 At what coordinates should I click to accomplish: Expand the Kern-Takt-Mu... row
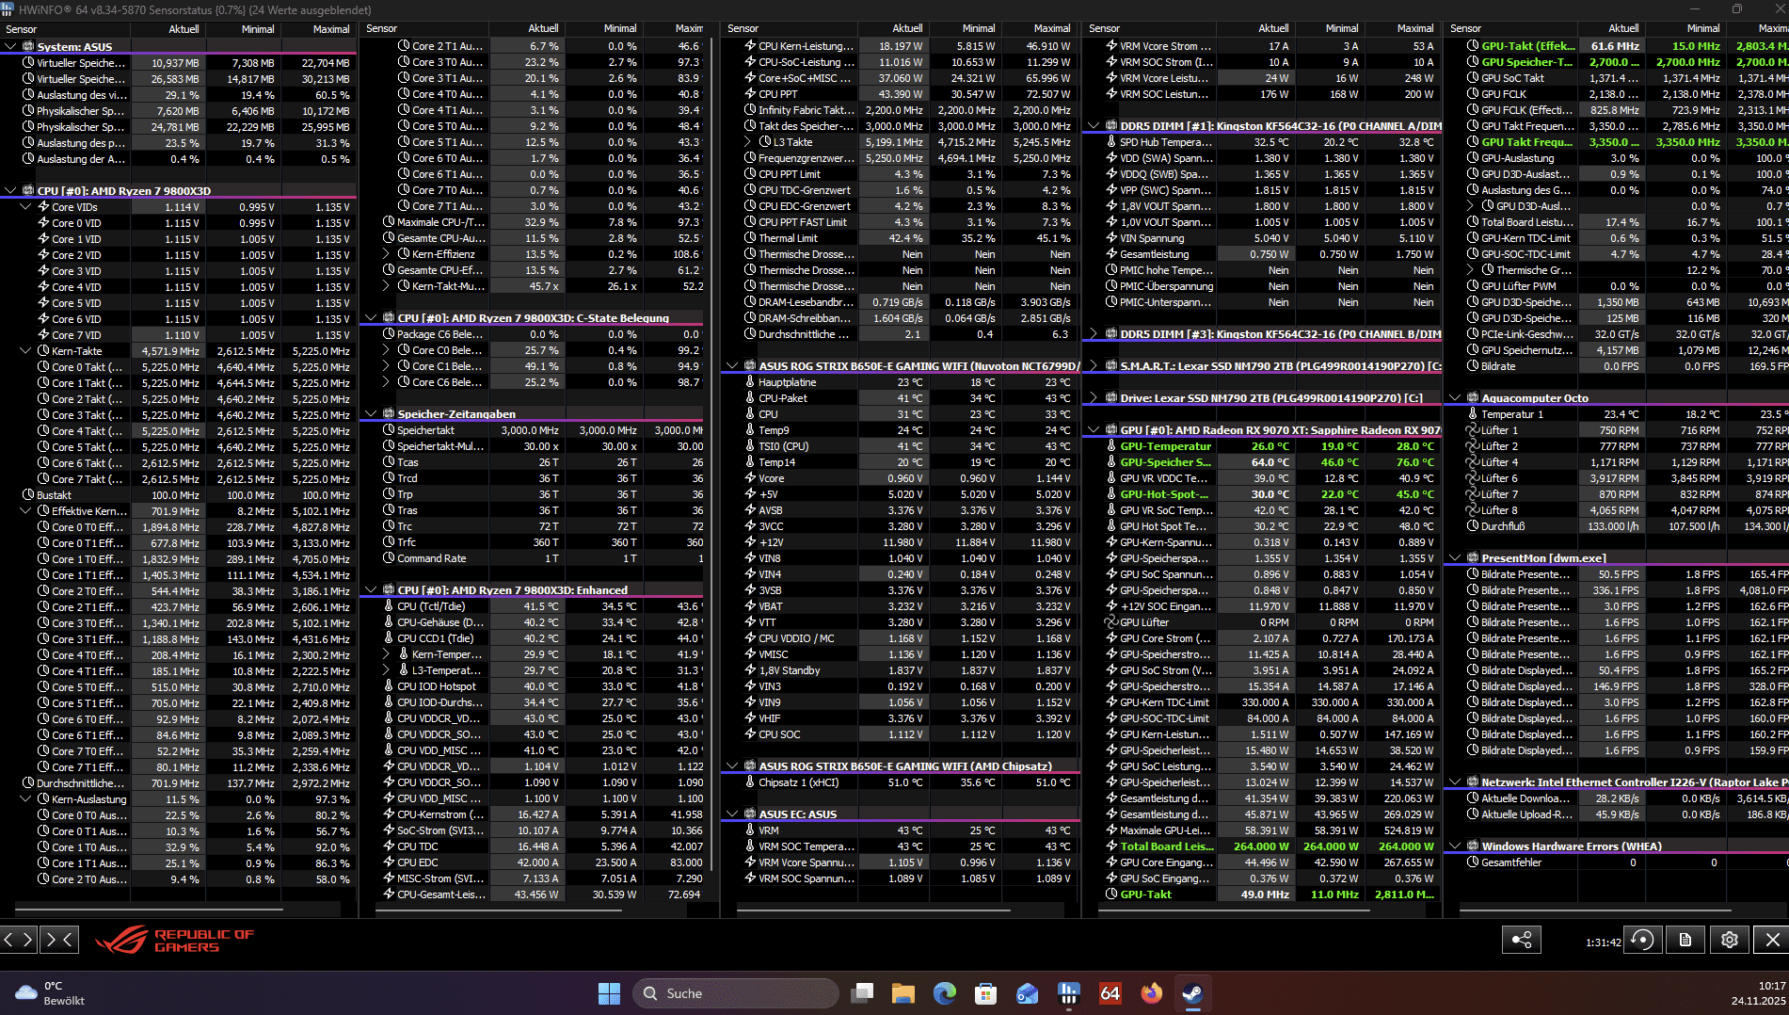click(x=386, y=286)
